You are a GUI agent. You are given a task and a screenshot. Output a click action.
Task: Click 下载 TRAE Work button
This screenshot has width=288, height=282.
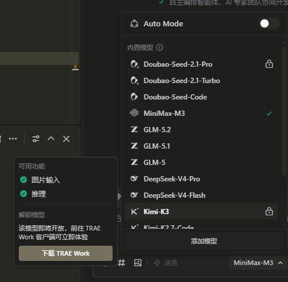tap(66, 253)
